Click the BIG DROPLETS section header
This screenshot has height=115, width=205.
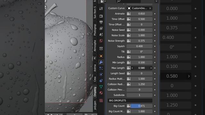click(130, 101)
